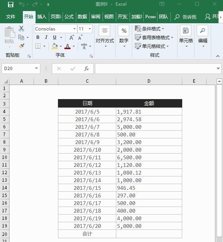Open the Consolas font name dropdown

tap(75, 29)
